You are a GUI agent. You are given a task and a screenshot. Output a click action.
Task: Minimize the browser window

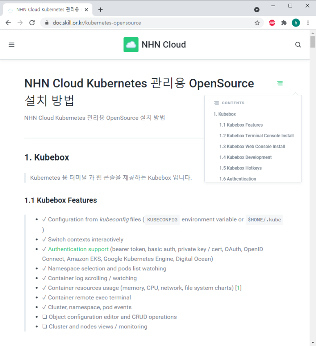click(273, 6)
